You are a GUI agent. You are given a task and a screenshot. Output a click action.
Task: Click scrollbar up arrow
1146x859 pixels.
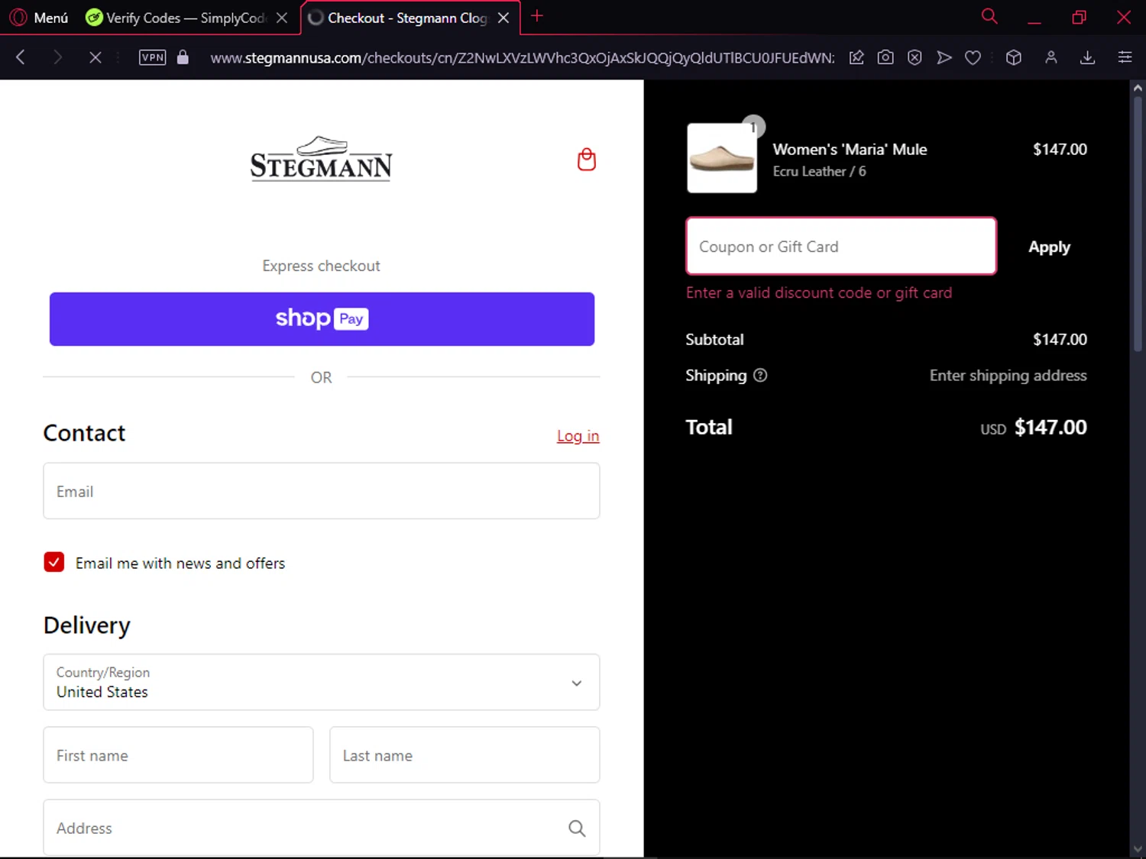[x=1138, y=87]
